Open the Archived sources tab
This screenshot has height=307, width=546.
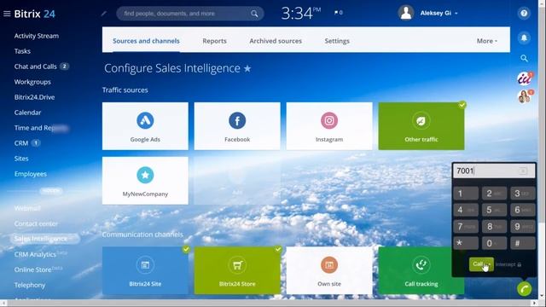click(x=276, y=41)
